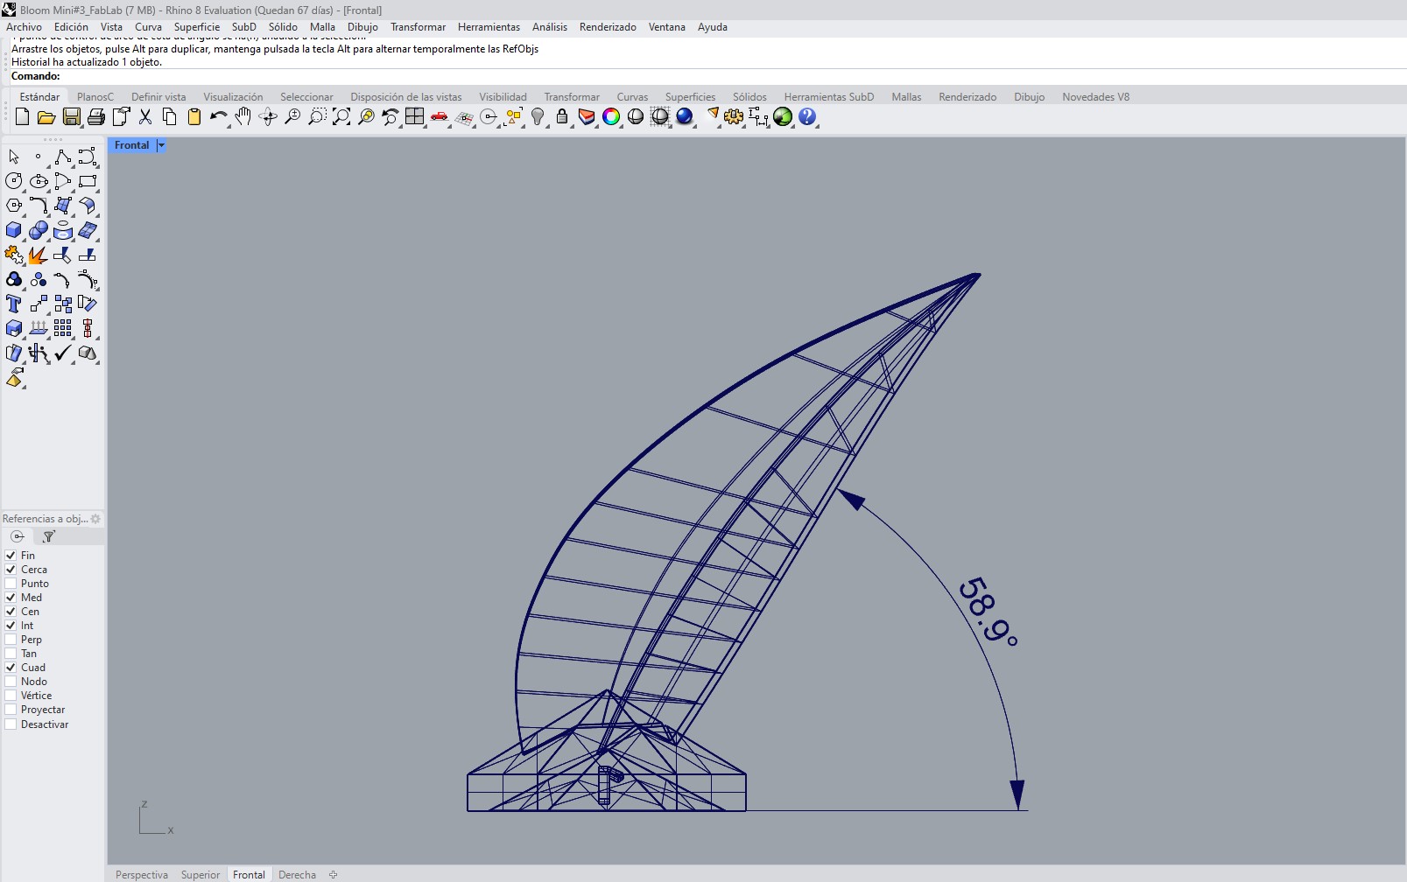Switch to the Herramientas SubD toolbar tab

[829, 97]
